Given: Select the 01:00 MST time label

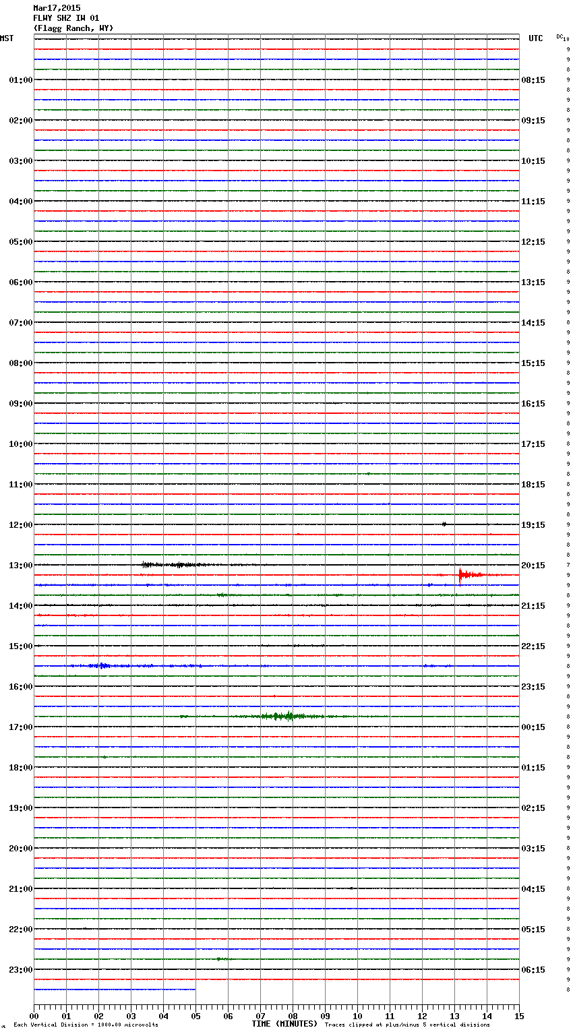Looking at the screenshot, I should pyautogui.click(x=21, y=80).
